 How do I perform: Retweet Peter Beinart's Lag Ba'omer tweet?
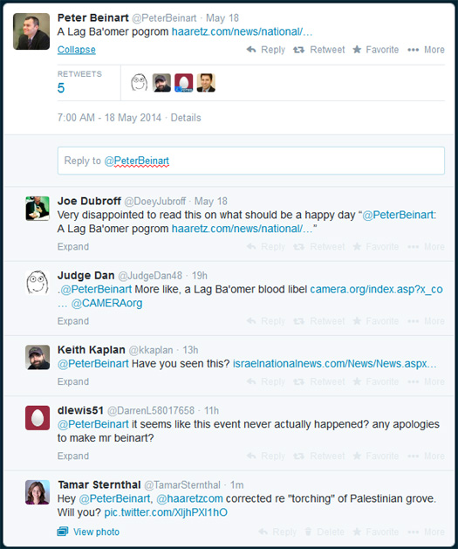[318, 50]
